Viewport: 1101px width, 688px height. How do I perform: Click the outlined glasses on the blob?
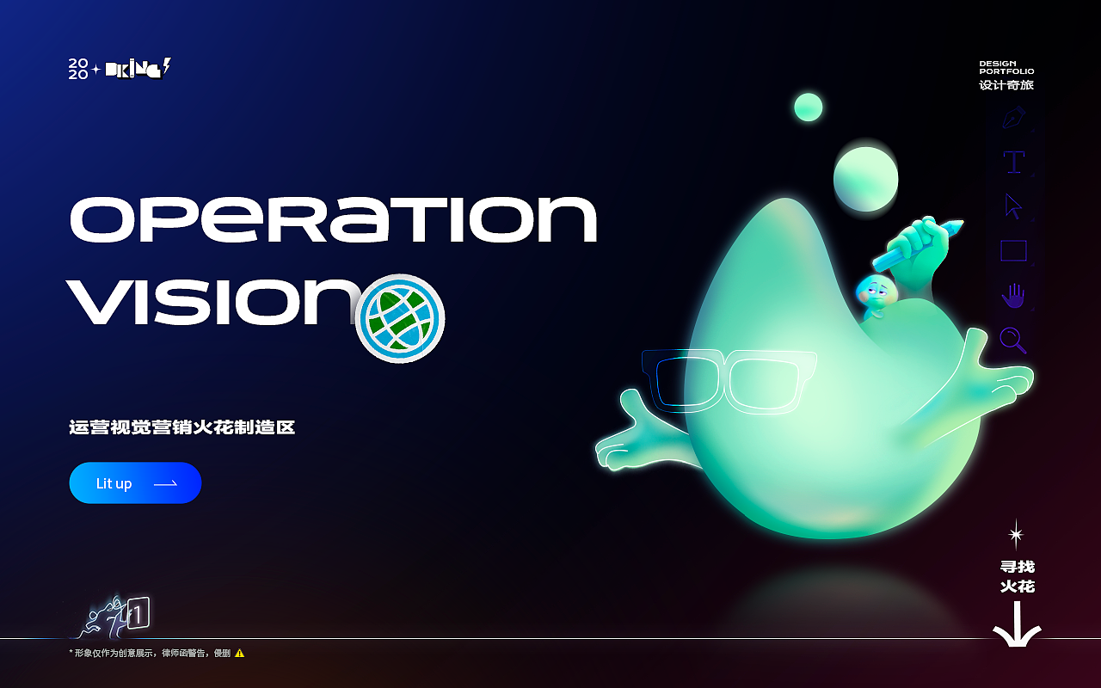tap(729, 382)
